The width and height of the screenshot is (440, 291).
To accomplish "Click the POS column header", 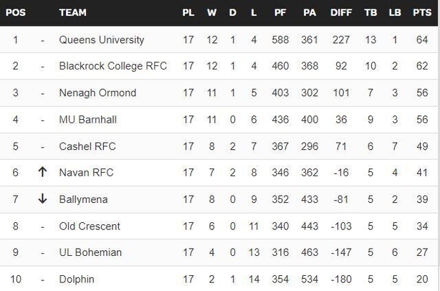I will coord(16,13).
